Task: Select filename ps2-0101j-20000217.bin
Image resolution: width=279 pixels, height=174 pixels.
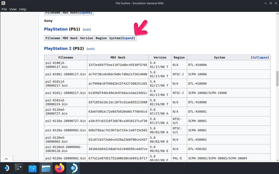Action: [66, 93]
